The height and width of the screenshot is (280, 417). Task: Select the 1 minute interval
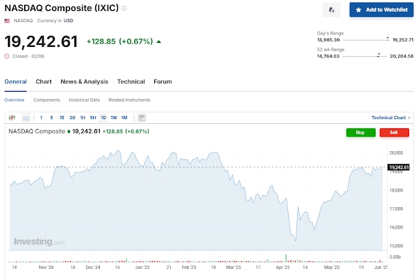(41, 118)
